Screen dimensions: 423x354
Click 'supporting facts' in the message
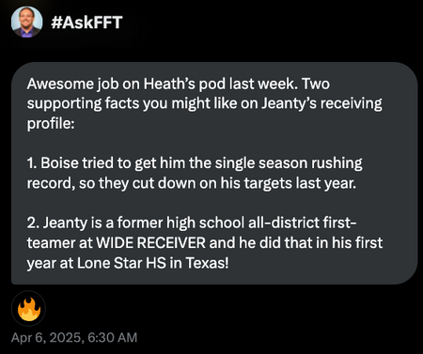tap(83, 103)
